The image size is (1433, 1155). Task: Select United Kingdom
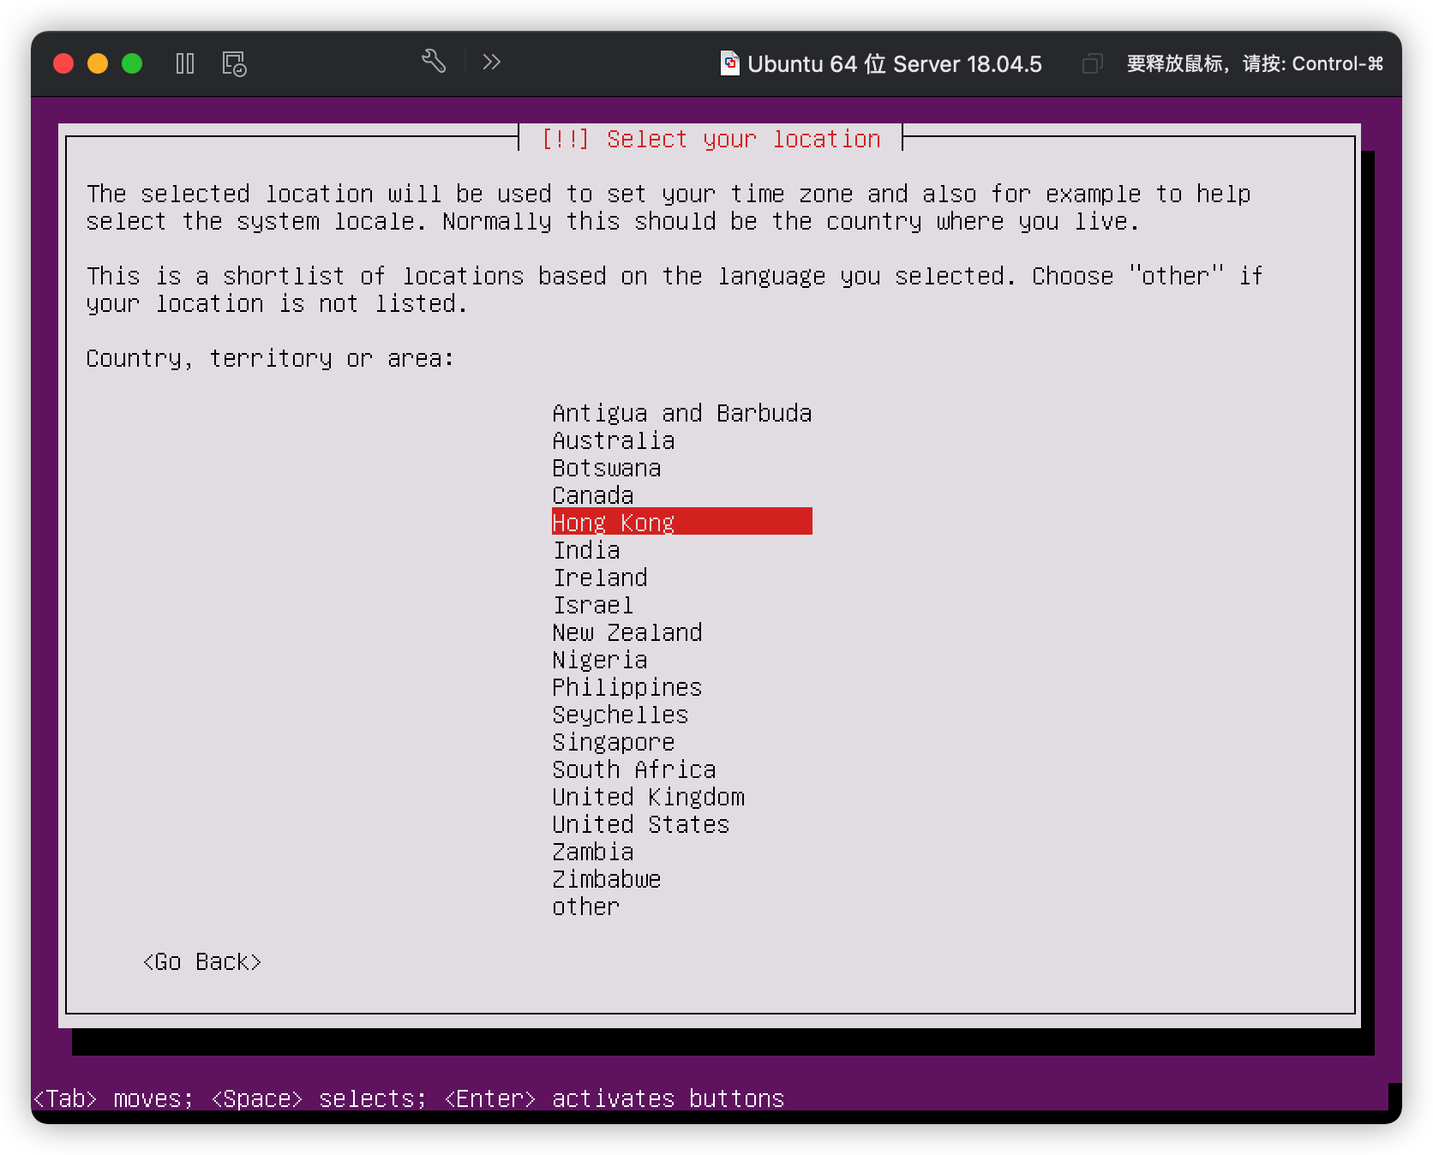[682, 797]
